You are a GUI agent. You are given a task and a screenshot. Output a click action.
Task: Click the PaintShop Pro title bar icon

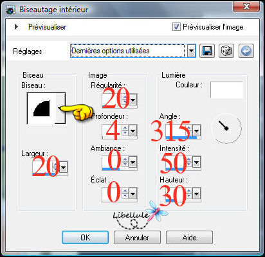click(x=10, y=10)
